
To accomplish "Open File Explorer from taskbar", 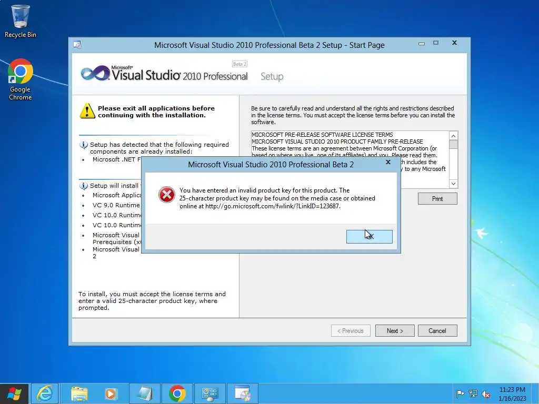I will click(79, 393).
